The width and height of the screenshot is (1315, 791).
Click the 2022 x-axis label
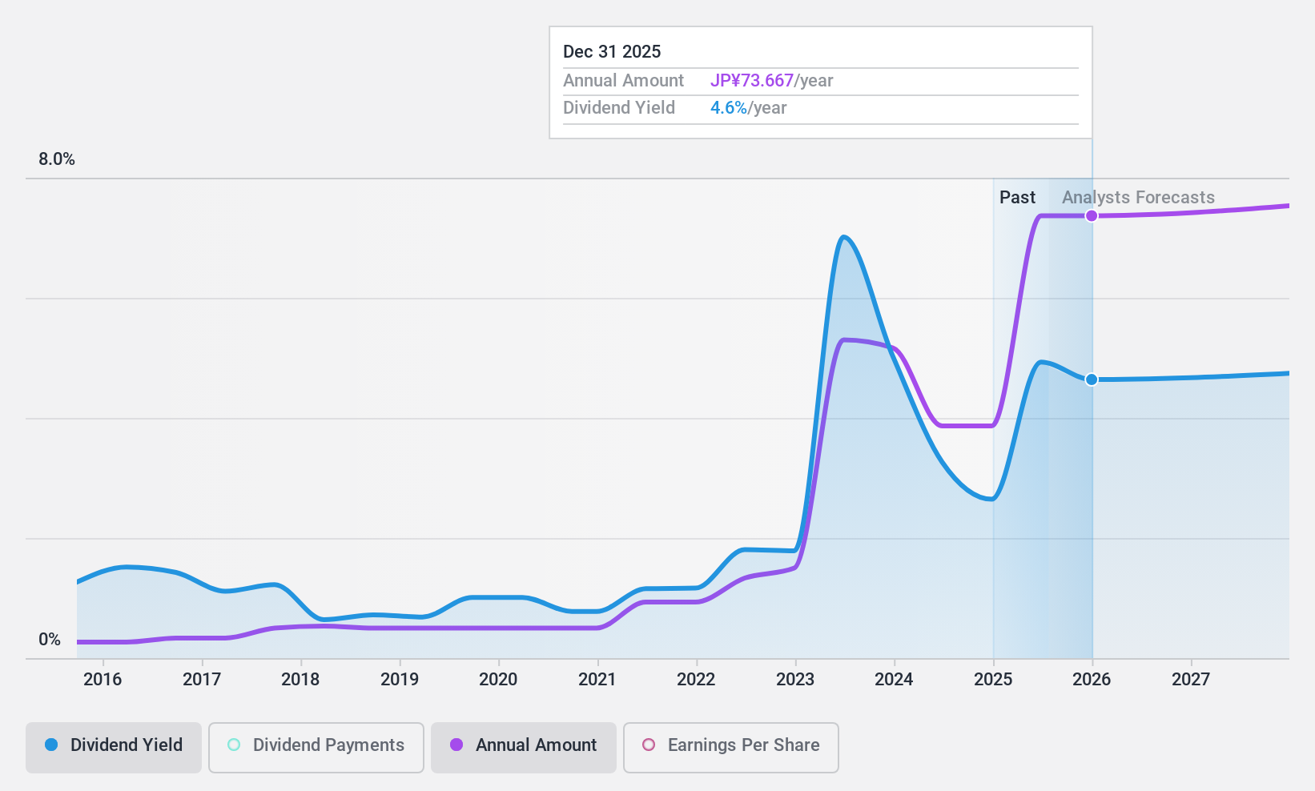(x=696, y=680)
